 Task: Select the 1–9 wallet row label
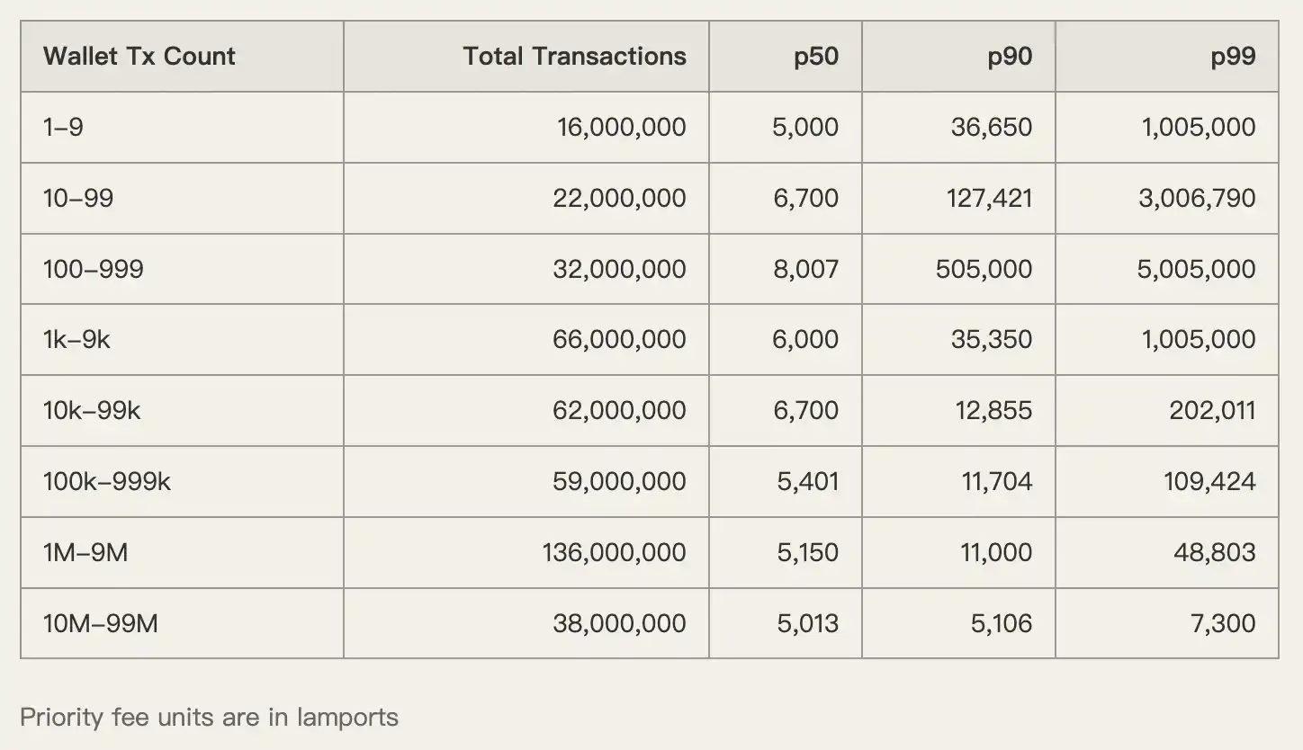(x=63, y=127)
